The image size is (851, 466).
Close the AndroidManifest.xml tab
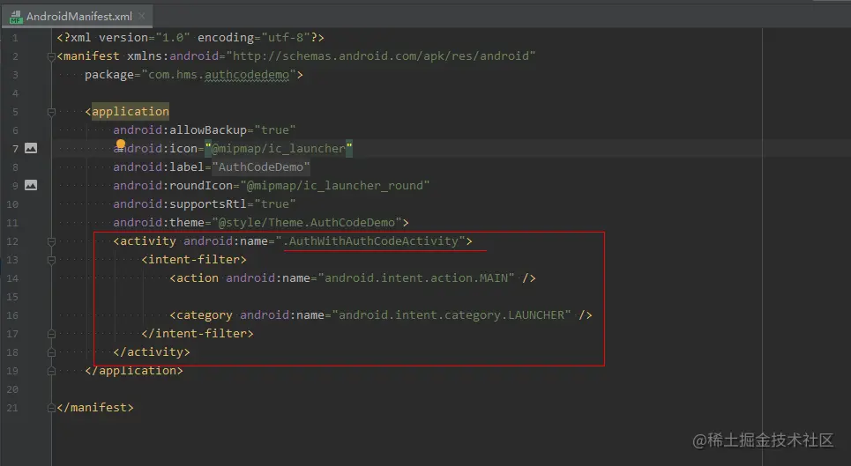click(142, 16)
